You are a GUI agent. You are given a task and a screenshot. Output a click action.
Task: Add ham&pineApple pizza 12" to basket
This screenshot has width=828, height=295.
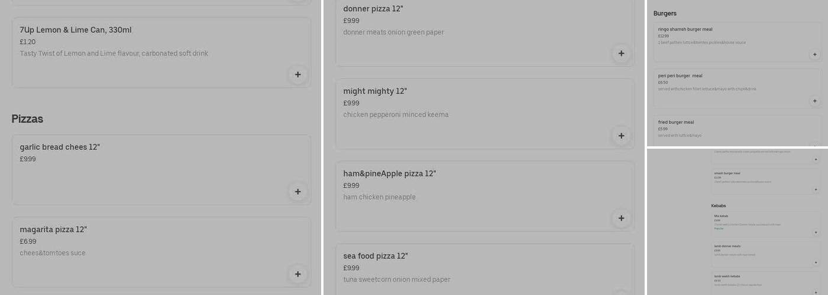point(621,218)
